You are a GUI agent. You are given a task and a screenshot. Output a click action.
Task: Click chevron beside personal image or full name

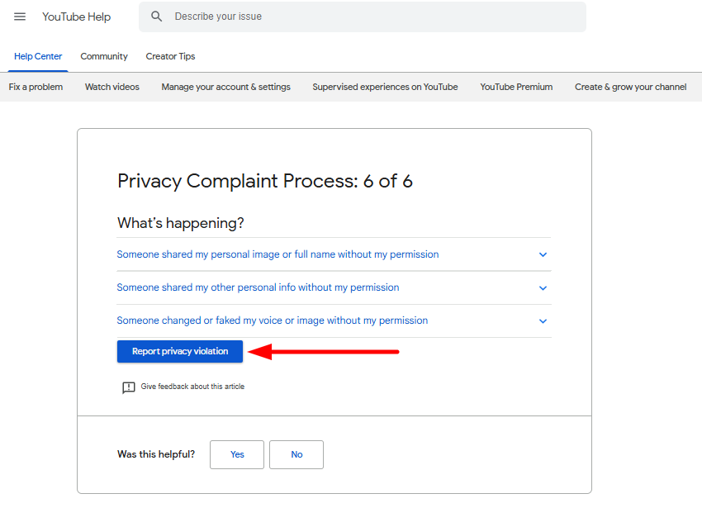coord(543,254)
